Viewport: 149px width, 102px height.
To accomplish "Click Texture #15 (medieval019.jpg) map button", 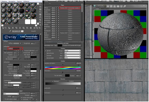I will click(x=72, y=45).
